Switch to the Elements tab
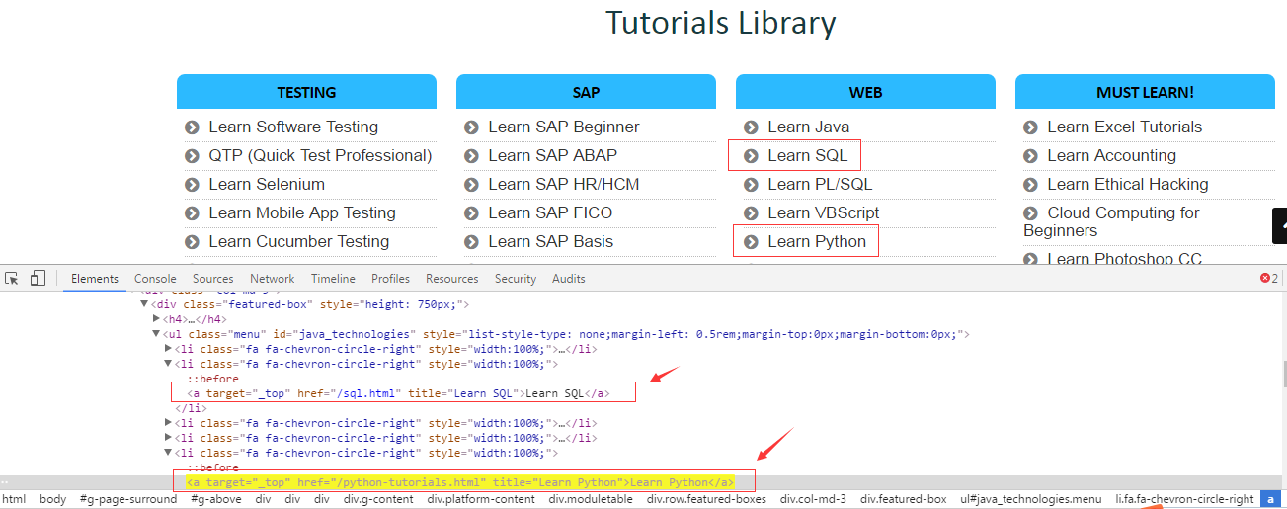The width and height of the screenshot is (1287, 509). tap(95, 279)
